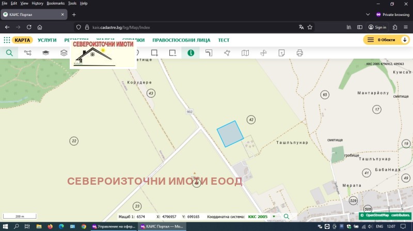413x231 pixels.
Task: Select the measure angle/distance tool
Action: pyautogui.click(x=209, y=53)
